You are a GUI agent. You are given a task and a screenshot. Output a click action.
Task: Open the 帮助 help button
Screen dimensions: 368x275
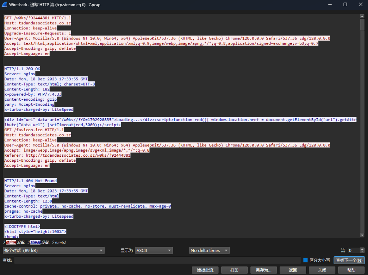pyautogui.click(x=351, y=270)
